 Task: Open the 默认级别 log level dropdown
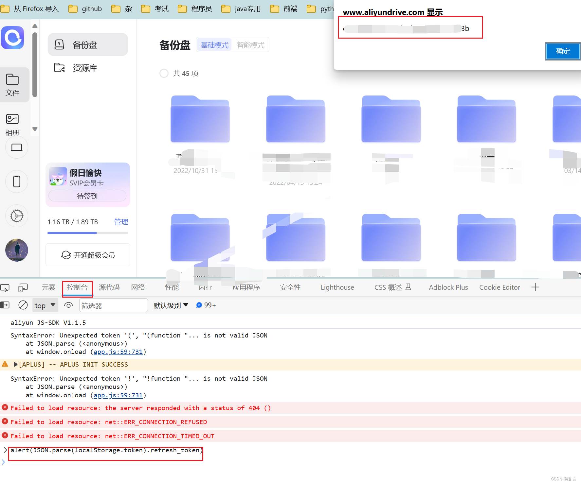point(171,305)
